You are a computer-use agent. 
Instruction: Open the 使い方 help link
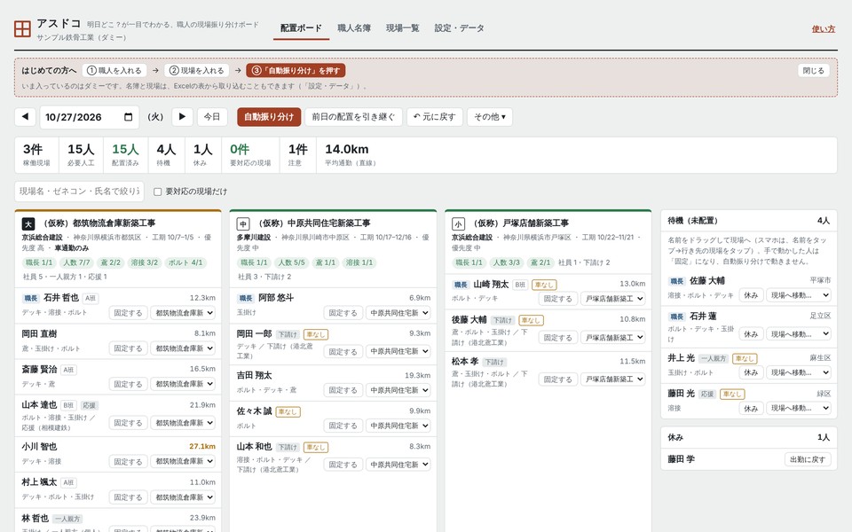click(x=824, y=28)
